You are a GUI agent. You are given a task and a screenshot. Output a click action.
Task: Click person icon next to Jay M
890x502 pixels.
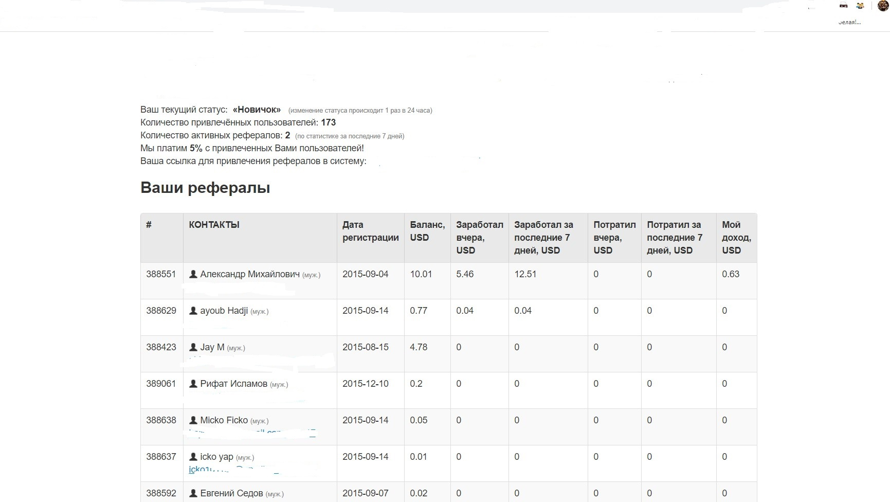(x=193, y=347)
